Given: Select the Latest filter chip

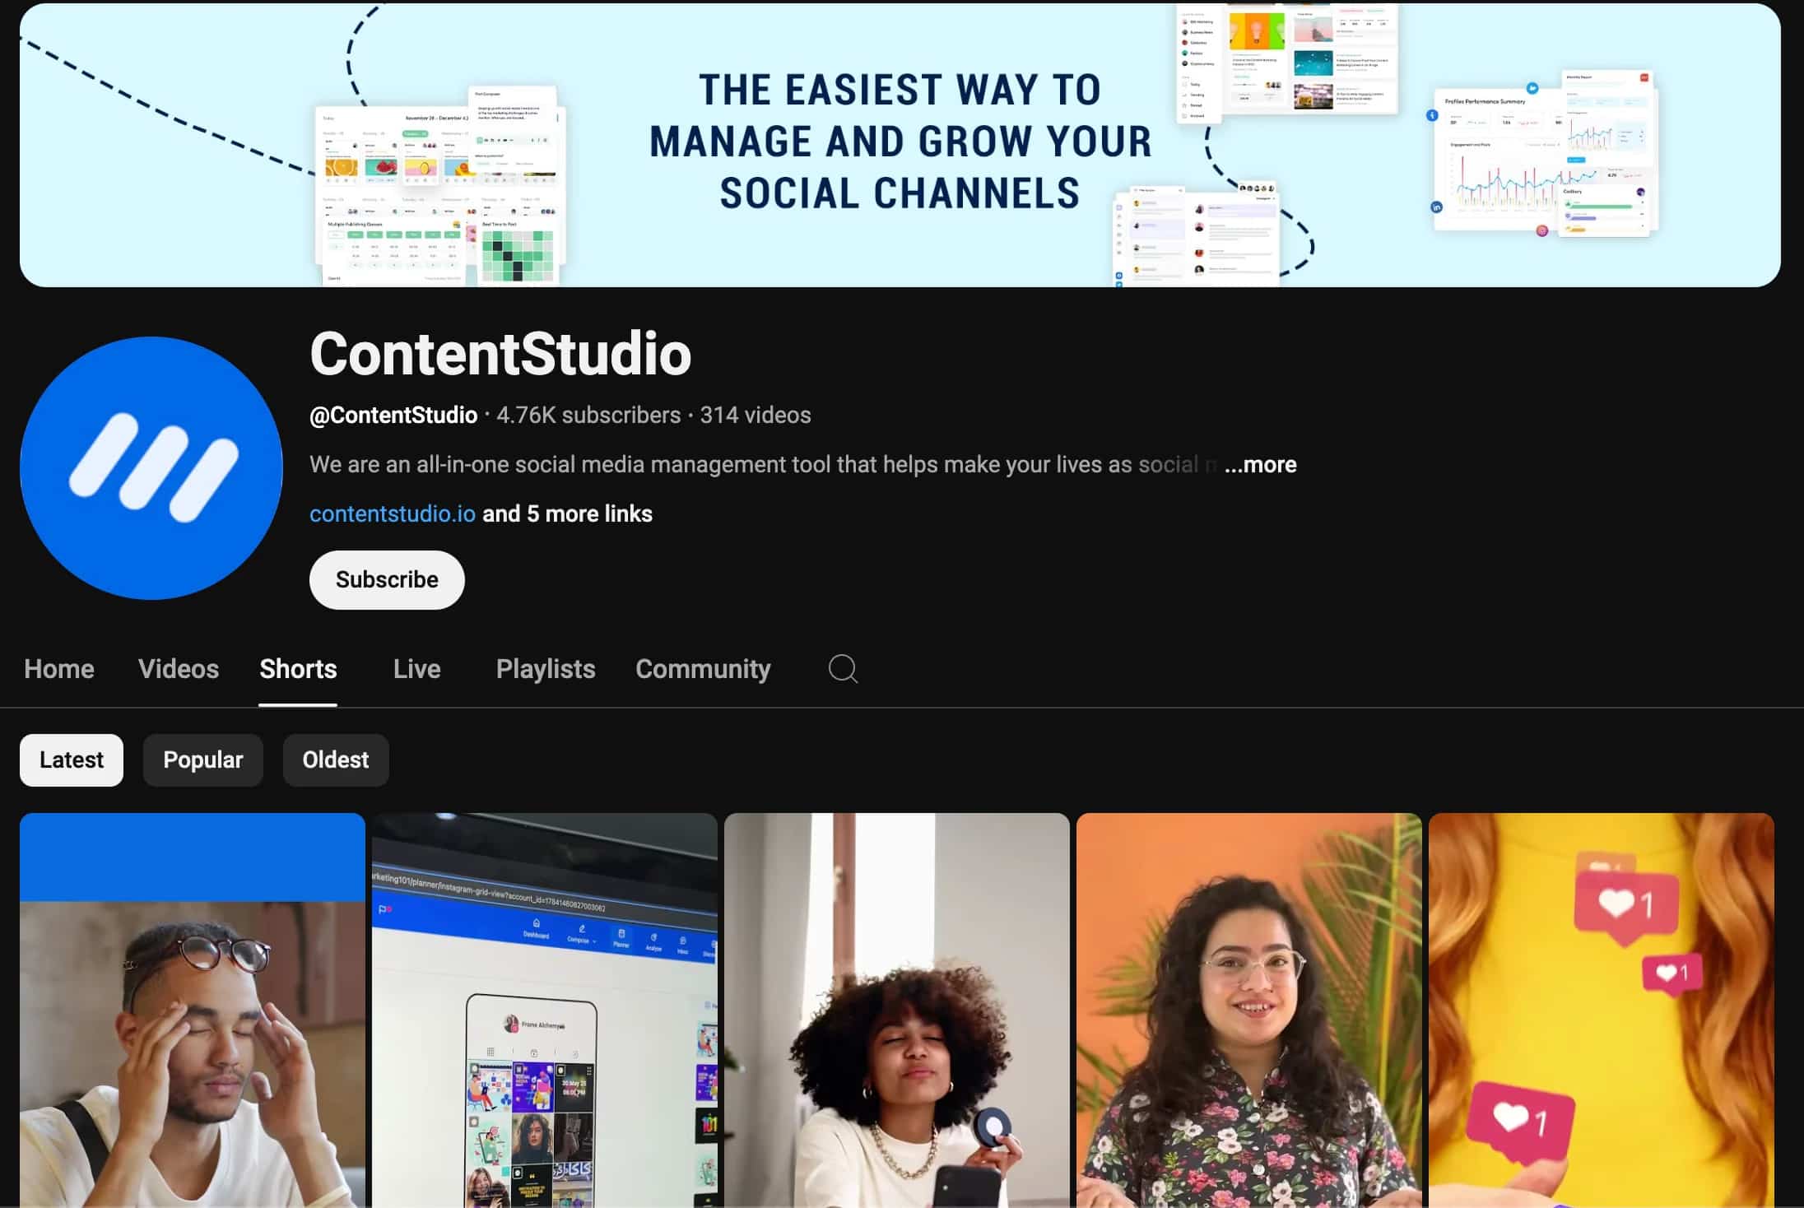Looking at the screenshot, I should (x=71, y=760).
